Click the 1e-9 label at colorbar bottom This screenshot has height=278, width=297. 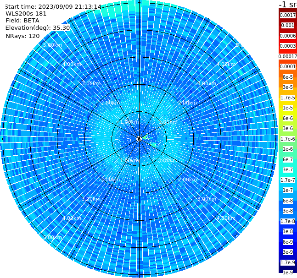(x=288, y=273)
